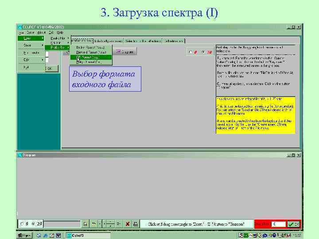
Task: Maximize the Diagram window
Action: tap(293, 155)
